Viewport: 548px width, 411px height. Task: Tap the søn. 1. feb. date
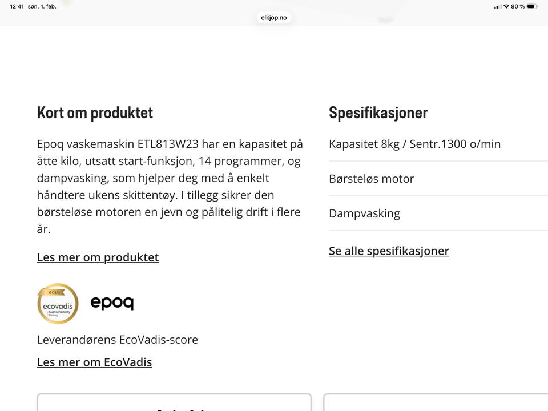click(42, 6)
